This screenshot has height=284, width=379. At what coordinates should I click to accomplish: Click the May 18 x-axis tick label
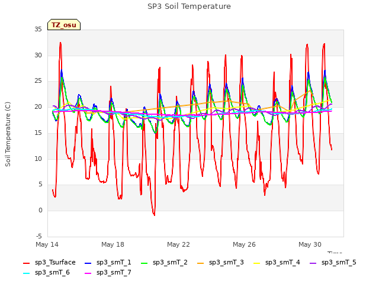pyautogui.click(x=113, y=244)
